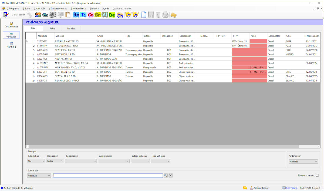Sort by the Estado column header

coord(151,36)
